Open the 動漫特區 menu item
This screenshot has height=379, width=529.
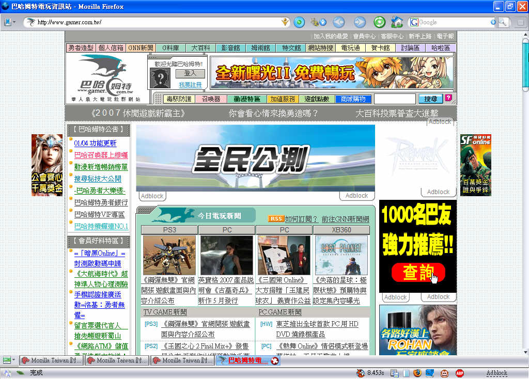click(x=247, y=99)
